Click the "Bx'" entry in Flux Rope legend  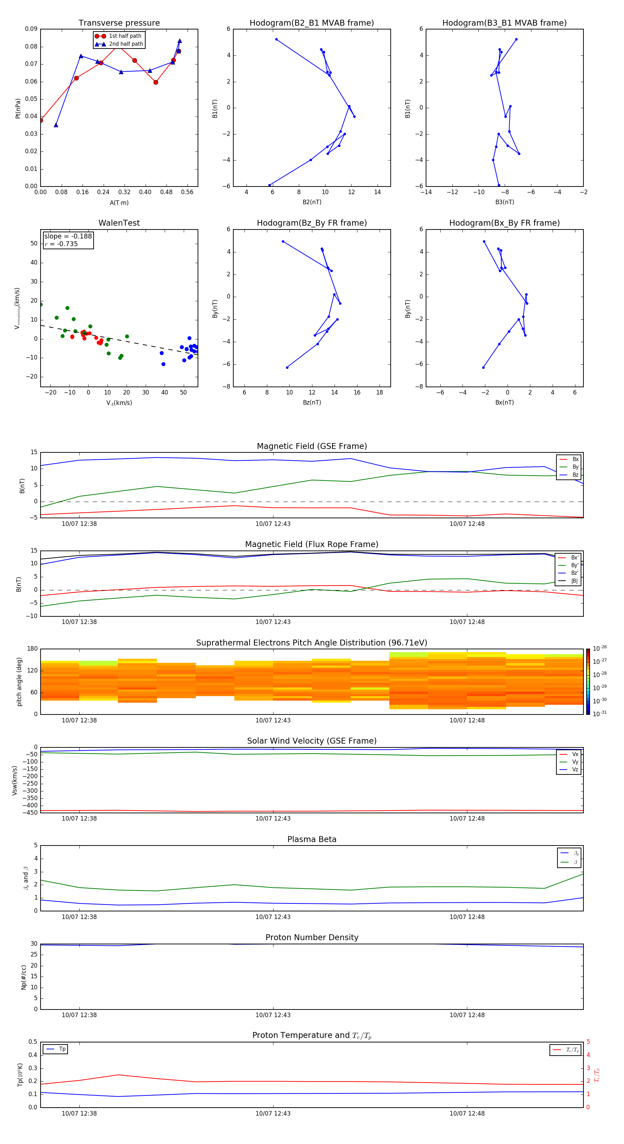[x=569, y=558]
